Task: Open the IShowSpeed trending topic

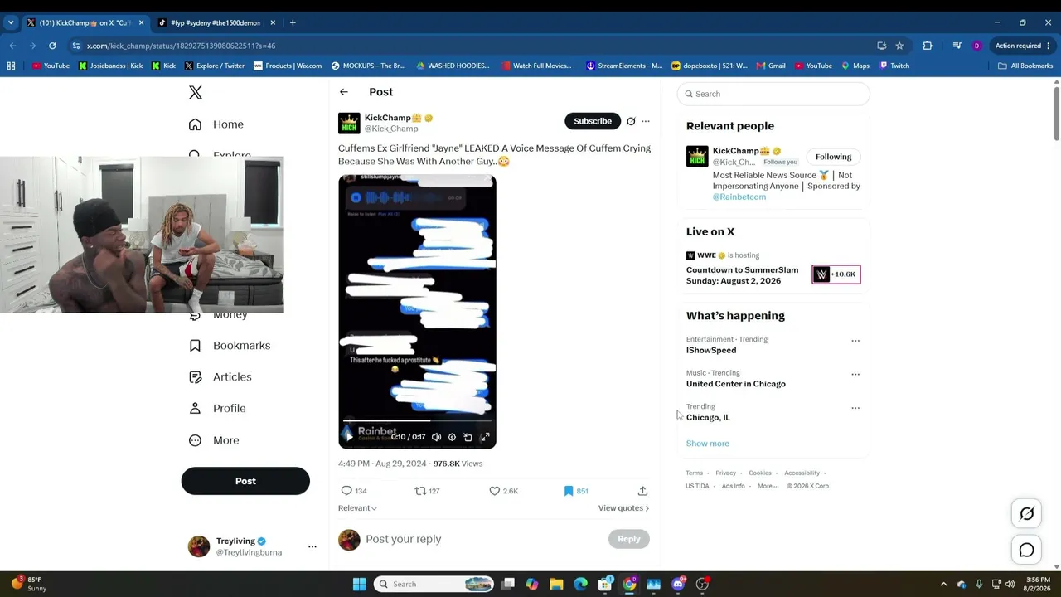Action: click(x=711, y=351)
